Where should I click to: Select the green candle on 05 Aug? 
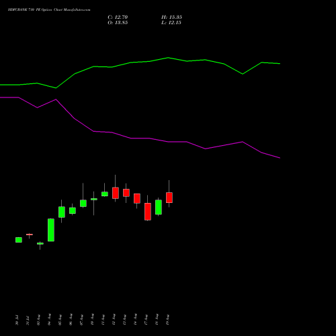(x=62, y=212)
